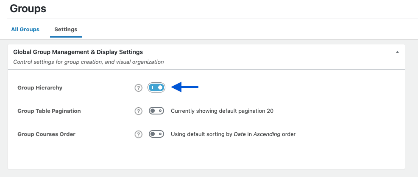Click the Global Group Management & Display Settings title

[x=78, y=52]
